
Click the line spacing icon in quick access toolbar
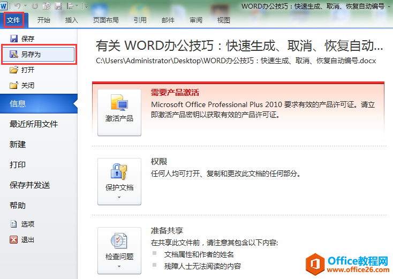pos(70,6)
